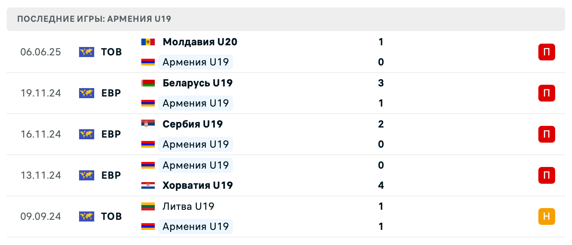Click the Serbia U19 flag icon
Screen dimensions: 572x245
(148, 124)
